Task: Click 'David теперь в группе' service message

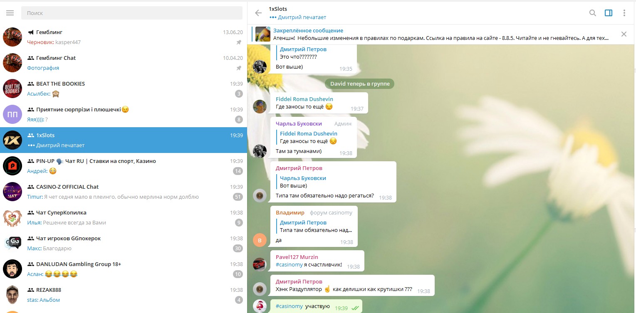Action: pyautogui.click(x=360, y=84)
